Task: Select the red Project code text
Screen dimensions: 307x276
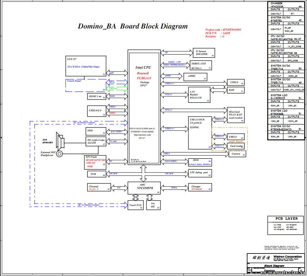Action: [x=223, y=30]
